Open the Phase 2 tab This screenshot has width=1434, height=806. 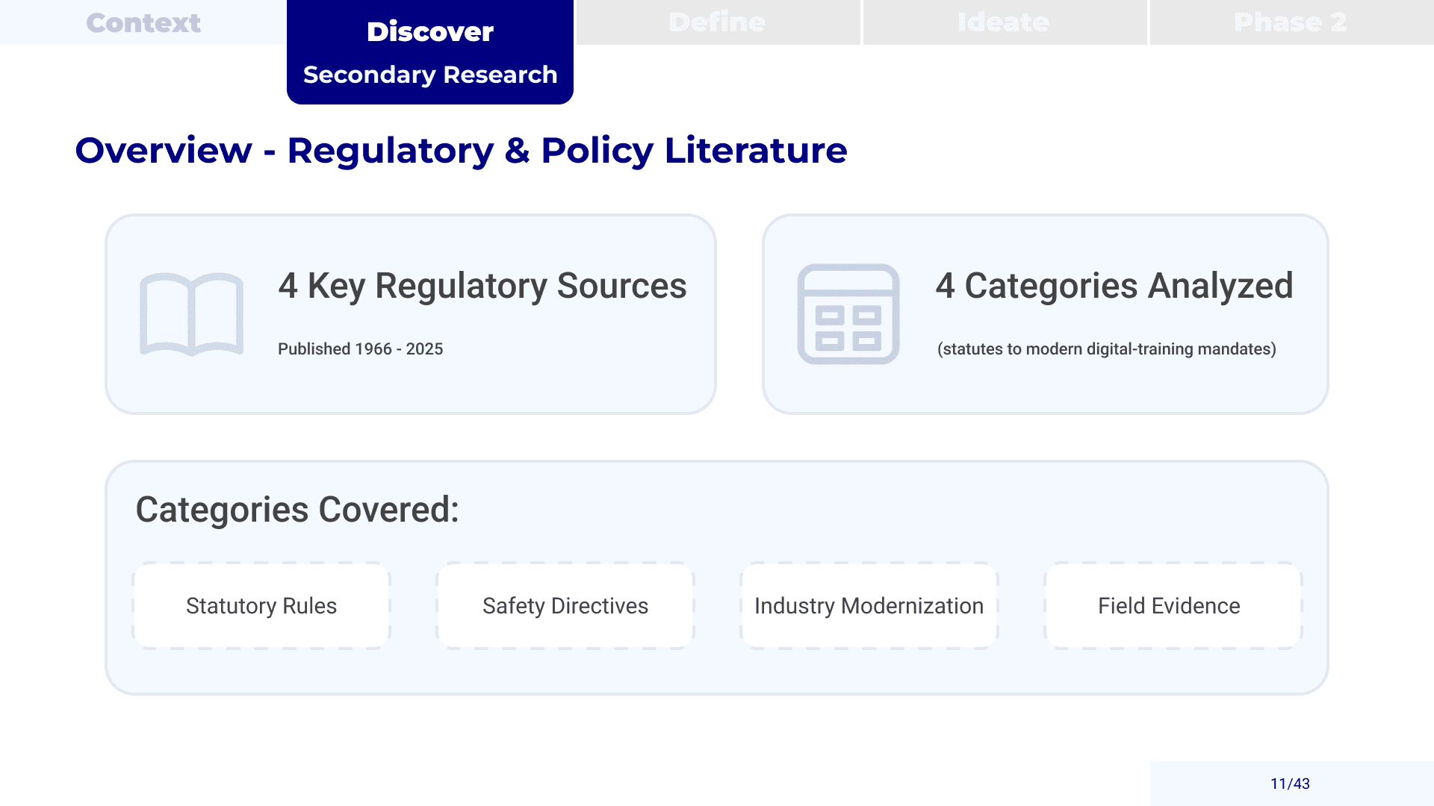(1290, 22)
